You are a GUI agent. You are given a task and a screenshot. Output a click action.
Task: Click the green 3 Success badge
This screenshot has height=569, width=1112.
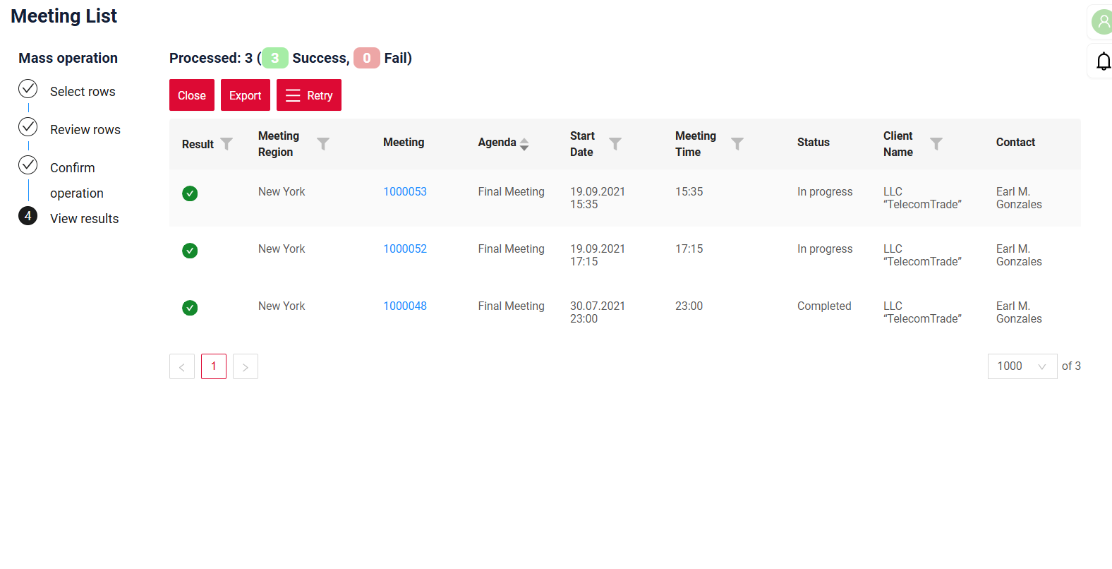tap(275, 58)
